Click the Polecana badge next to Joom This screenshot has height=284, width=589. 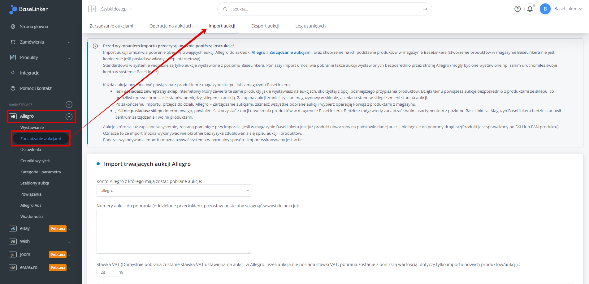click(58, 255)
